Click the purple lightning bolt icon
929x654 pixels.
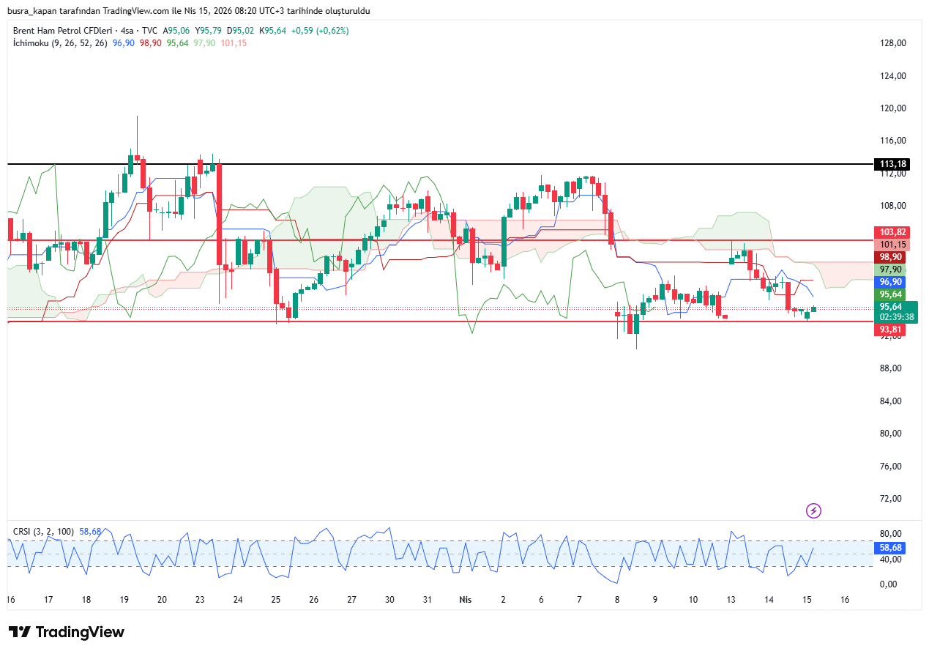click(x=813, y=510)
